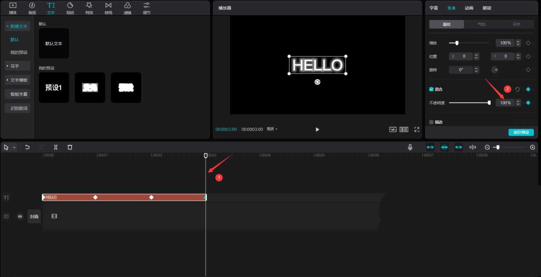Click the split clip icon in timeline toolbar

click(56, 147)
